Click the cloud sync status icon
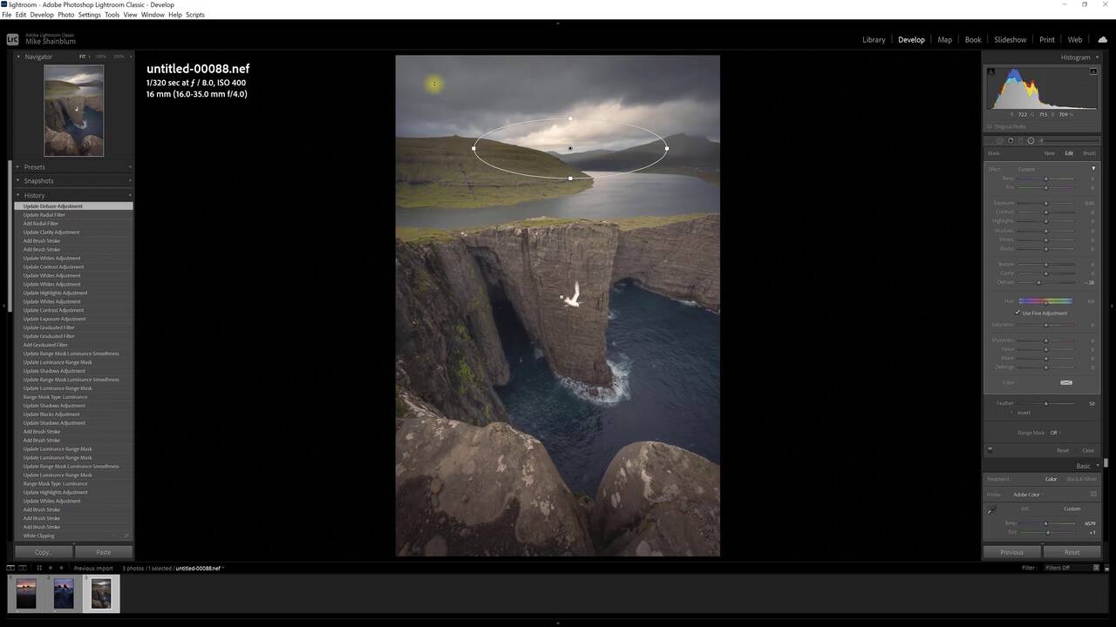 tap(1103, 39)
